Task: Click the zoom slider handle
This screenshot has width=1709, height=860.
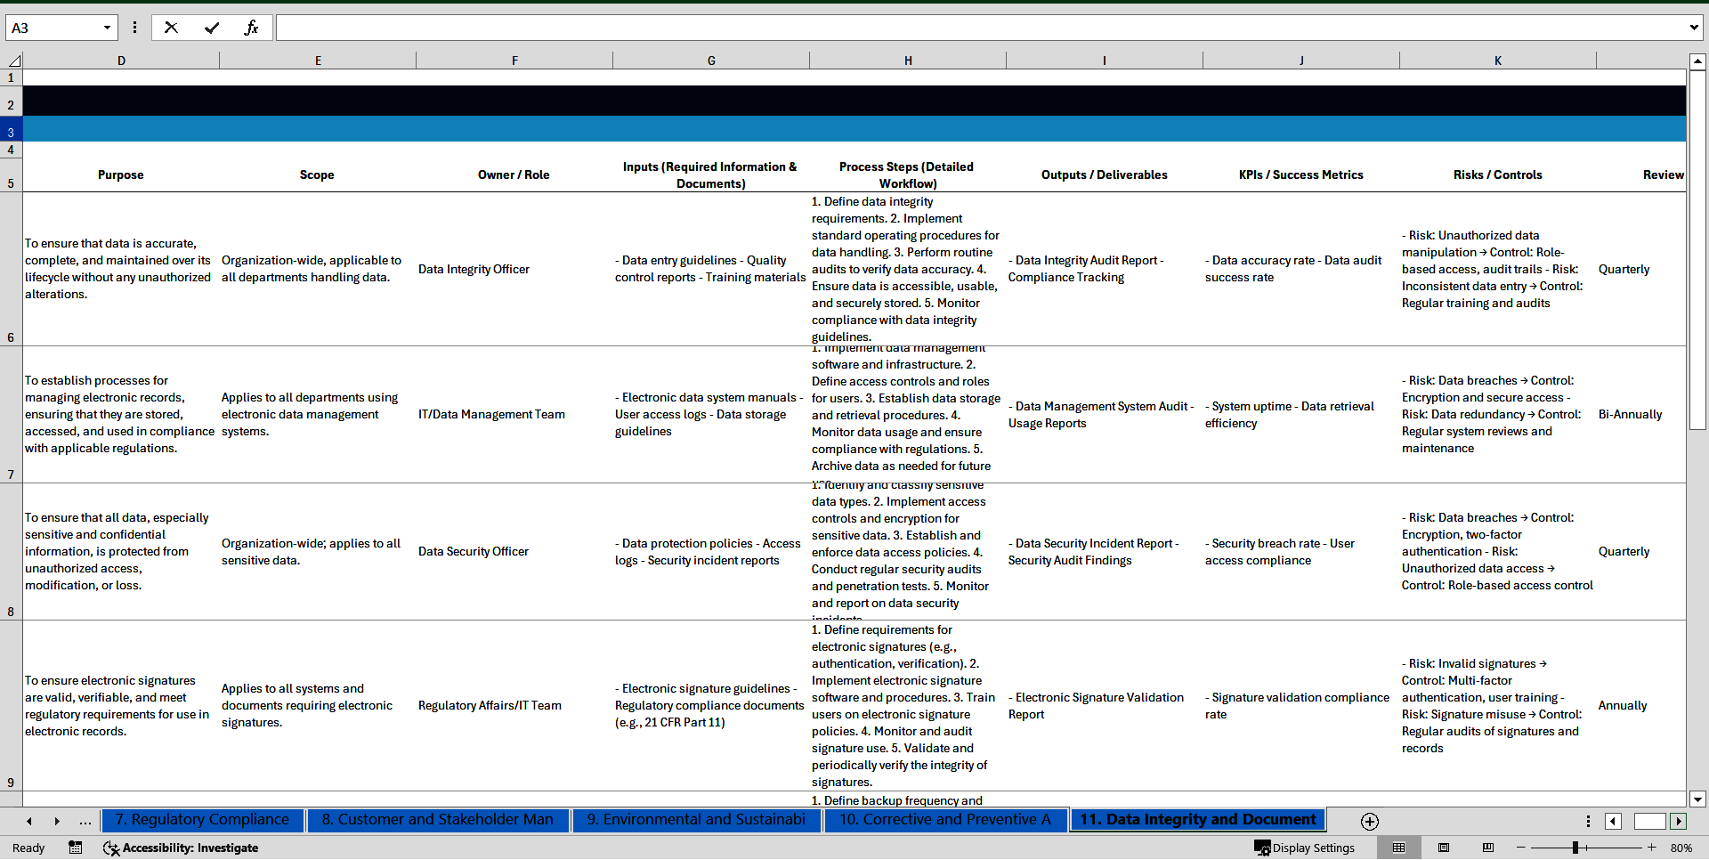Action: point(1575,848)
